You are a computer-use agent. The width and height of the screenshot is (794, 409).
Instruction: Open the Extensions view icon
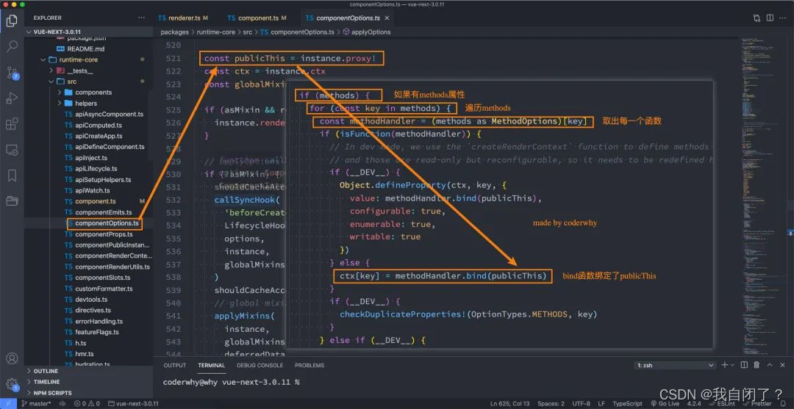click(x=12, y=124)
